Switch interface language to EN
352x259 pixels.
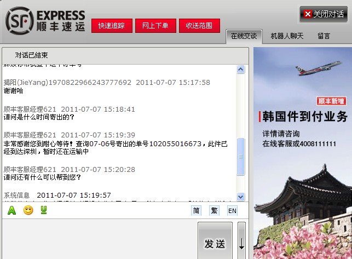coord(232,211)
